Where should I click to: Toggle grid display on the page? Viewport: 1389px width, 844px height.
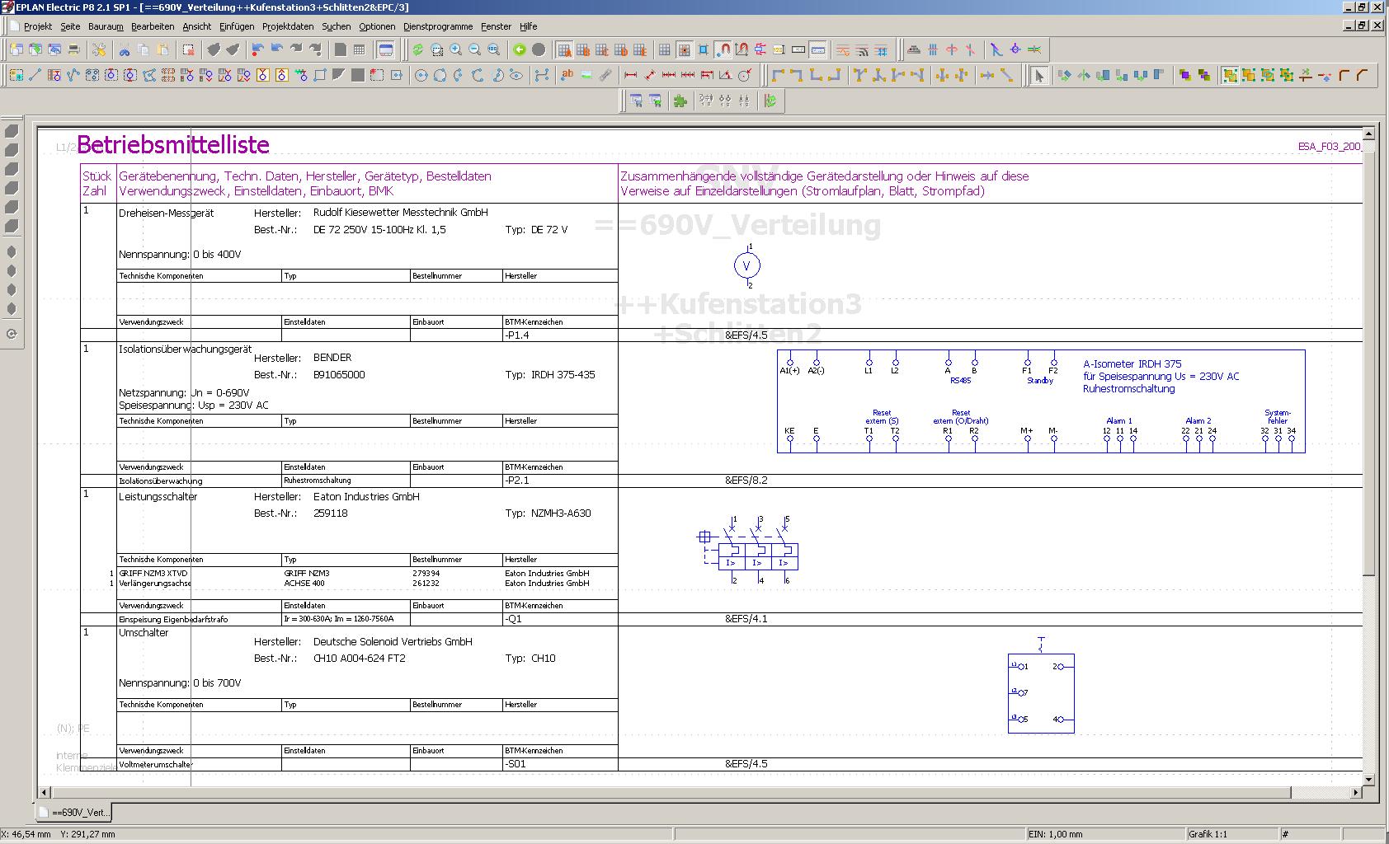(665, 49)
